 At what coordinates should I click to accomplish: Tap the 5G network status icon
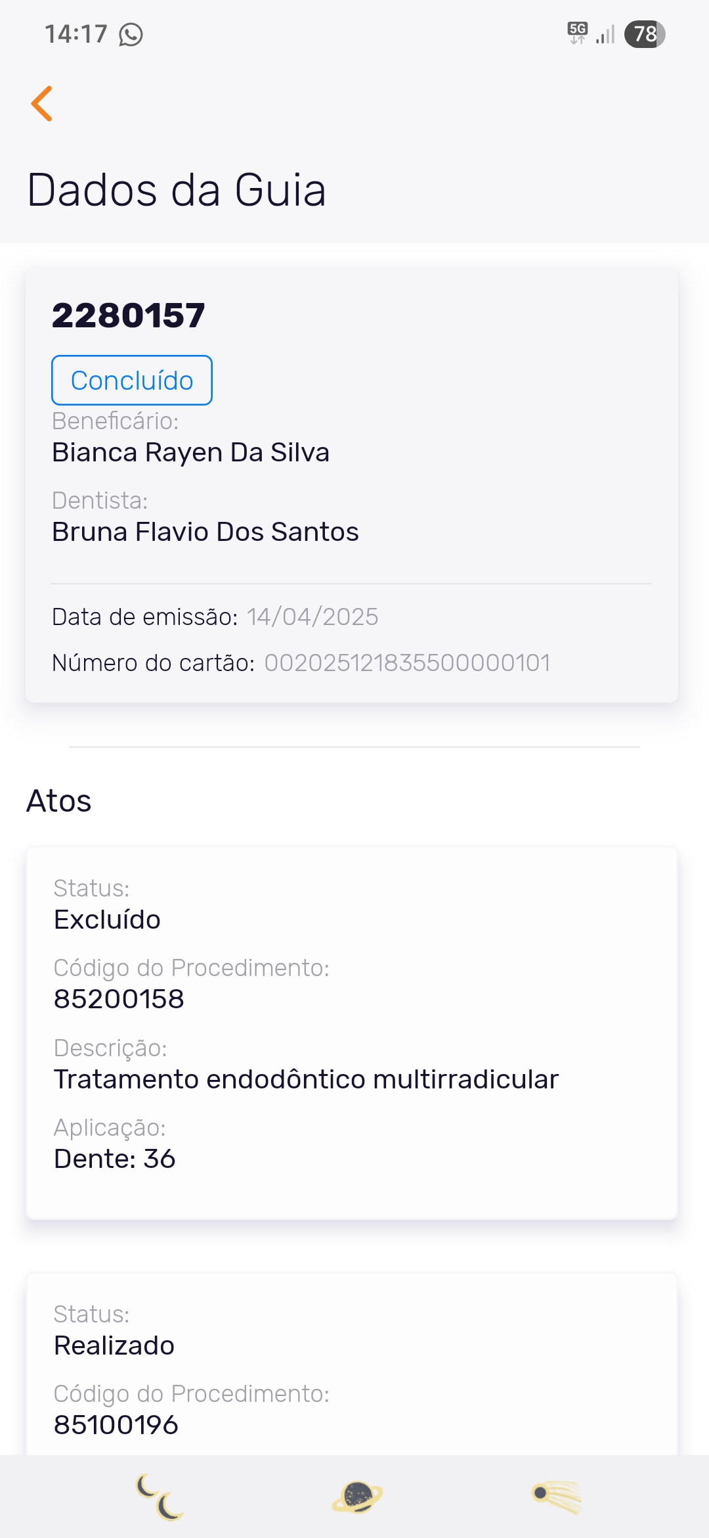[577, 33]
